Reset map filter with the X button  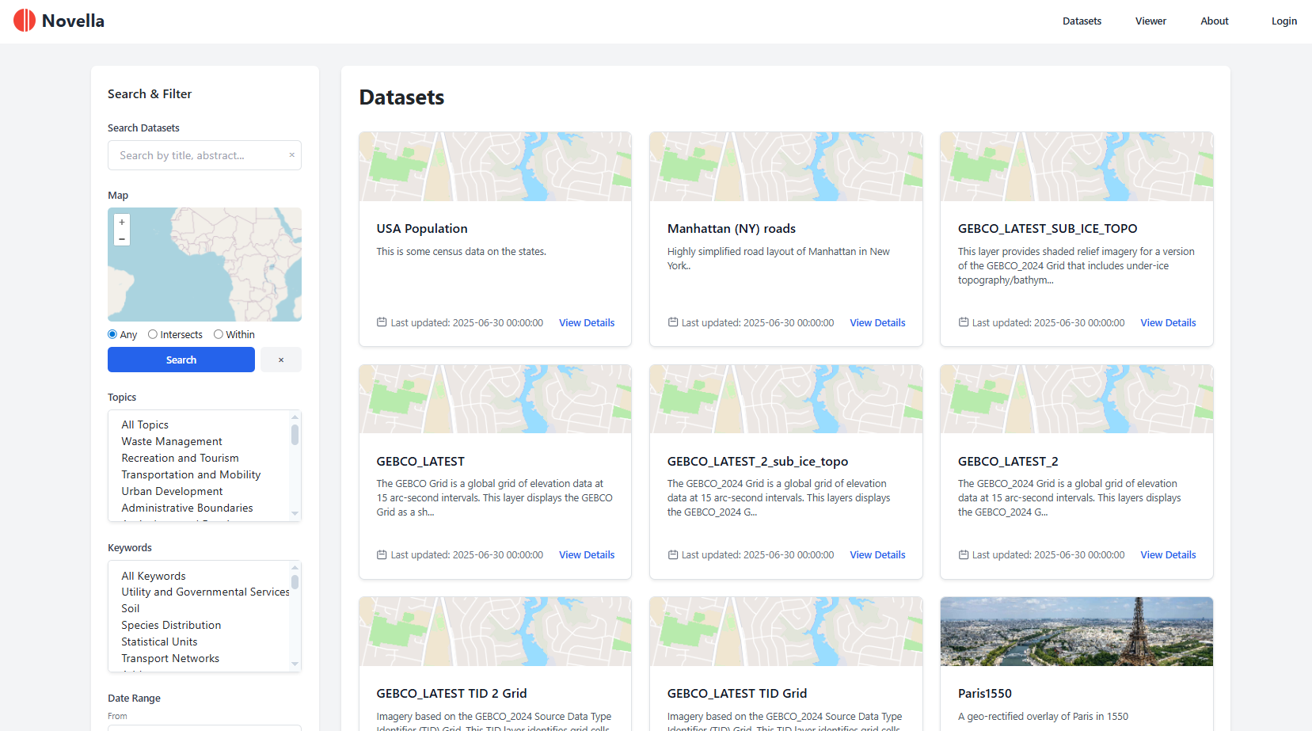click(x=281, y=360)
